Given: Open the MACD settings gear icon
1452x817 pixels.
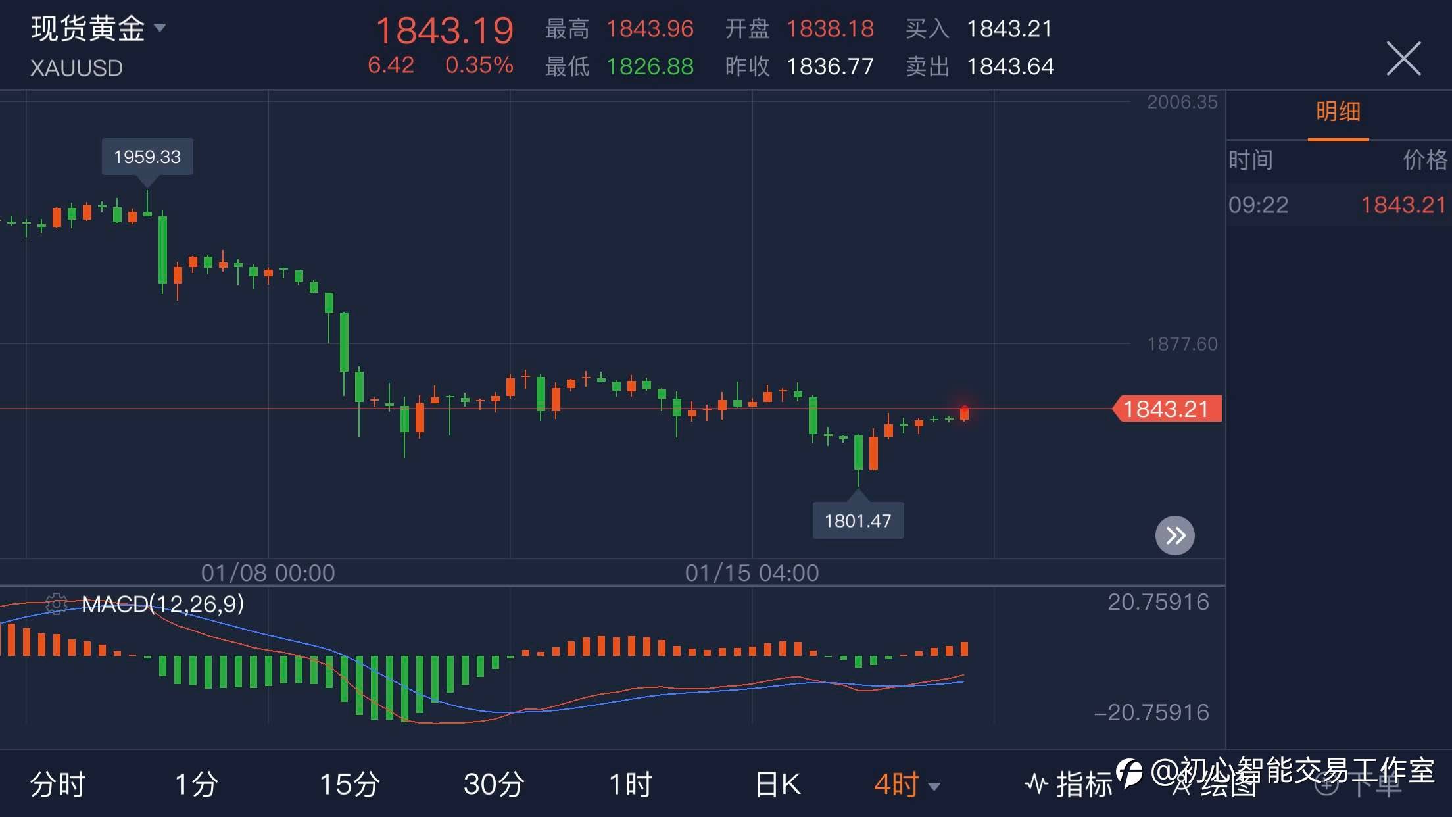Looking at the screenshot, I should click(x=57, y=603).
